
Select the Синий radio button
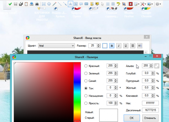pyautogui.click(x=86, y=81)
